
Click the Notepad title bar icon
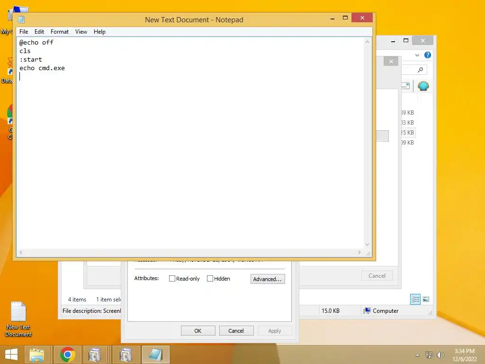click(x=21, y=19)
